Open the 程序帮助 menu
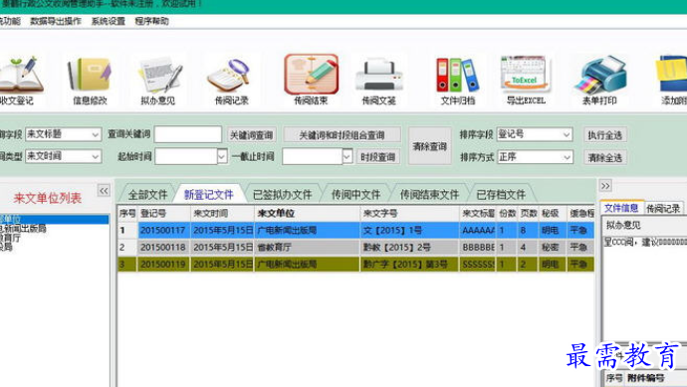Image resolution: width=687 pixels, height=387 pixels. (x=151, y=21)
